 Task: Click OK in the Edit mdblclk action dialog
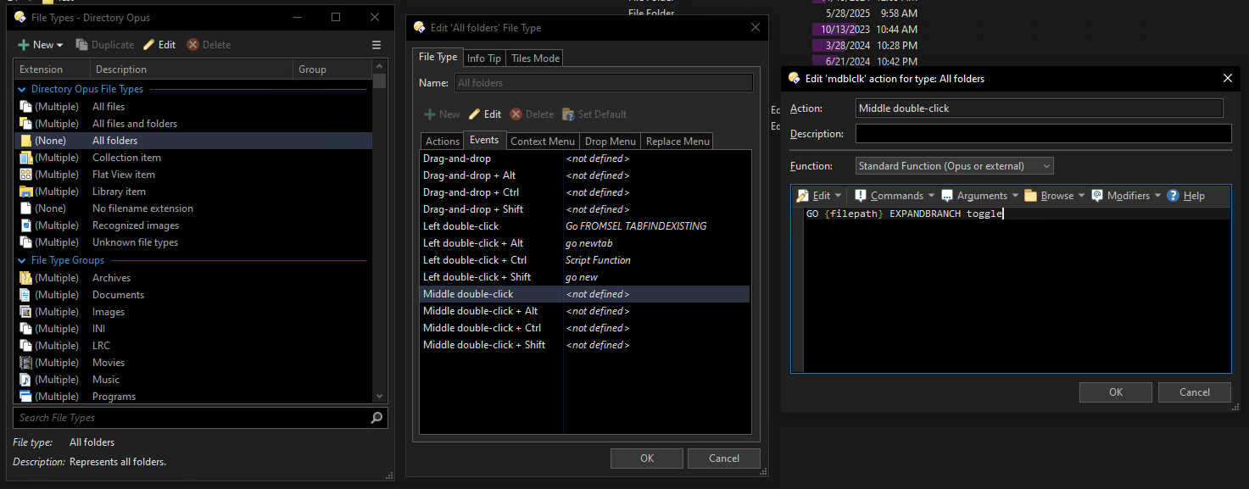[x=1115, y=392]
